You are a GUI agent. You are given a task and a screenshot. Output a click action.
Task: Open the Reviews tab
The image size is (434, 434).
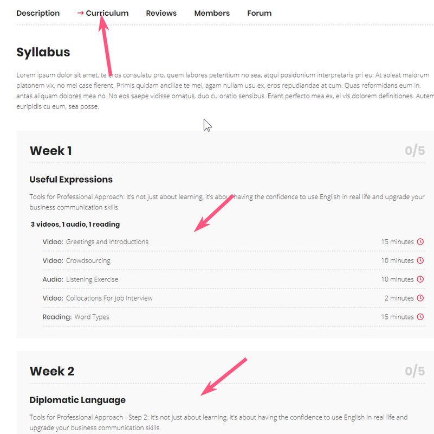pos(161,13)
